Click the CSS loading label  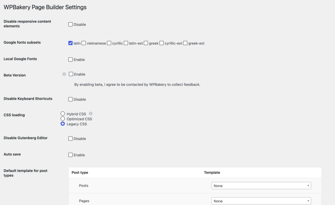14,115
